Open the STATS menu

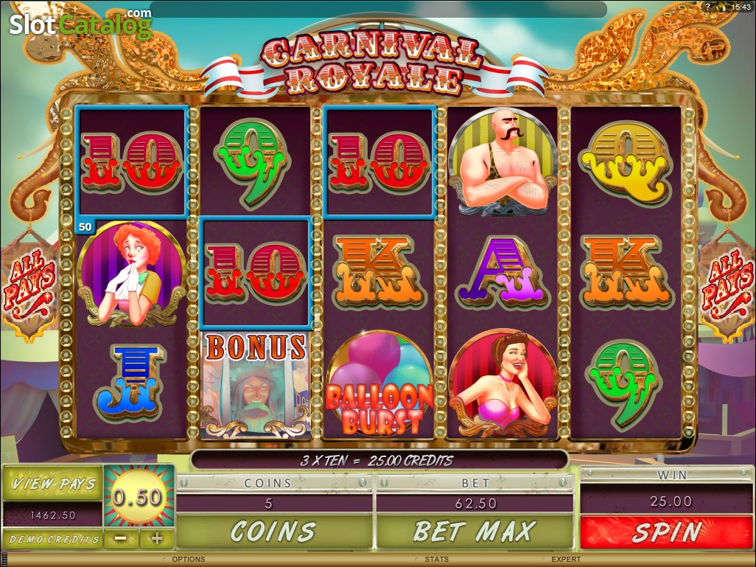click(437, 560)
